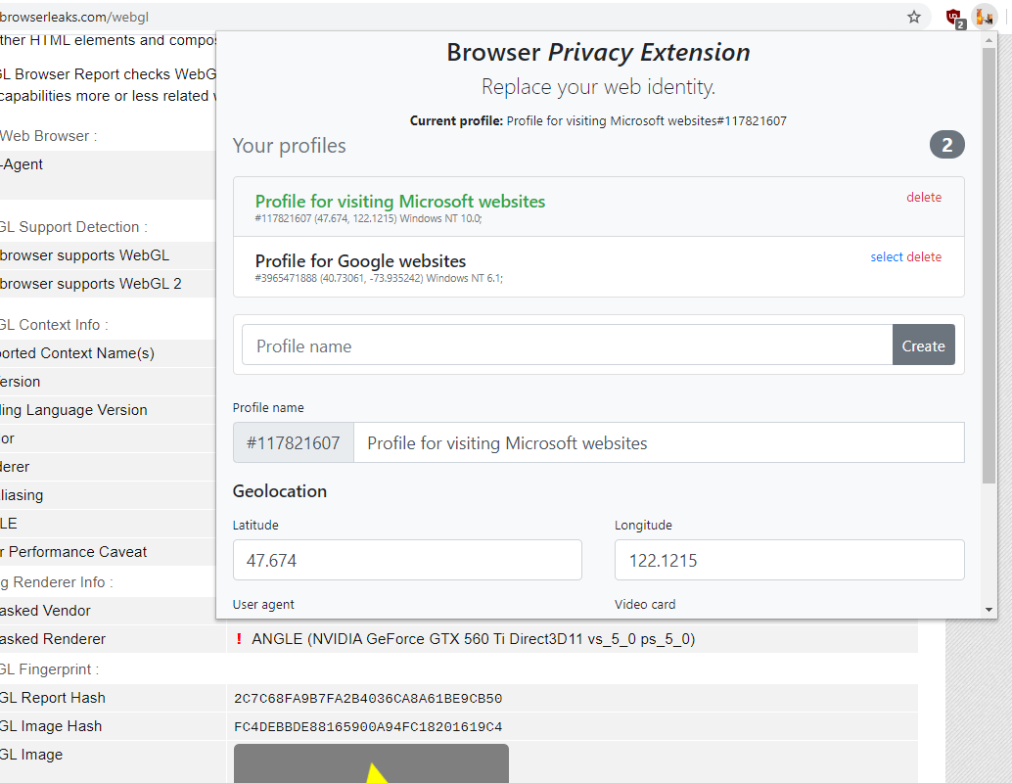This screenshot has height=783, width=1012.
Task: Open the Browser Privacy Extension toolbar icon
Action: pyautogui.click(x=985, y=17)
